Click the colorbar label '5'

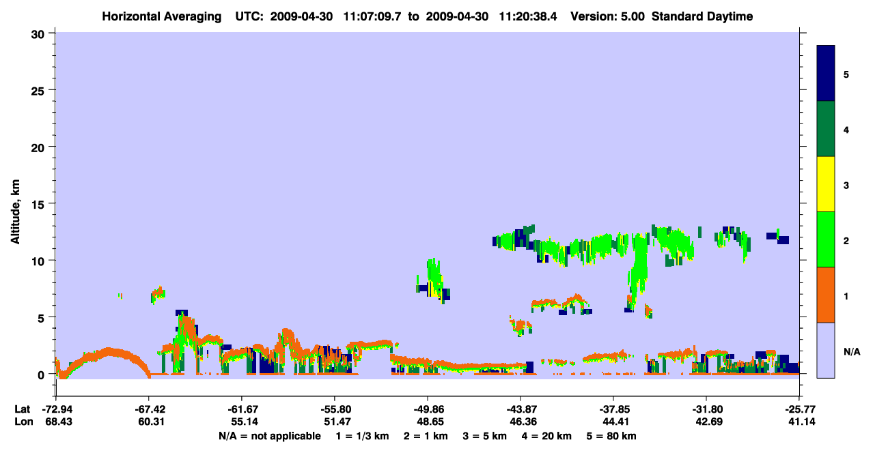pyautogui.click(x=846, y=74)
